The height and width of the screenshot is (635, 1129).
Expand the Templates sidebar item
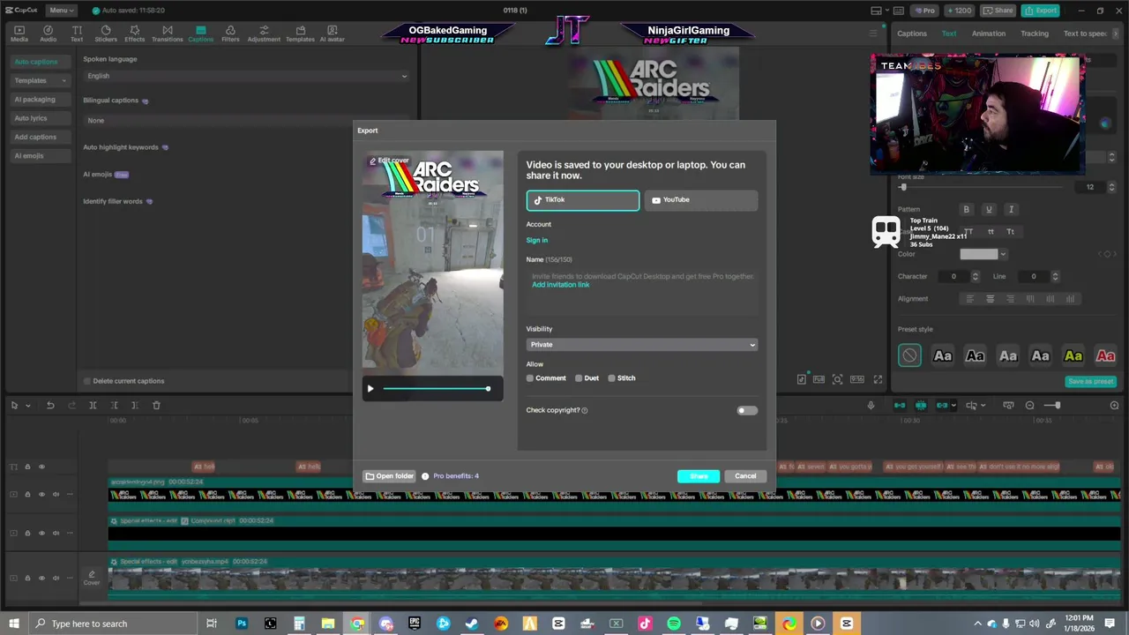pos(39,80)
